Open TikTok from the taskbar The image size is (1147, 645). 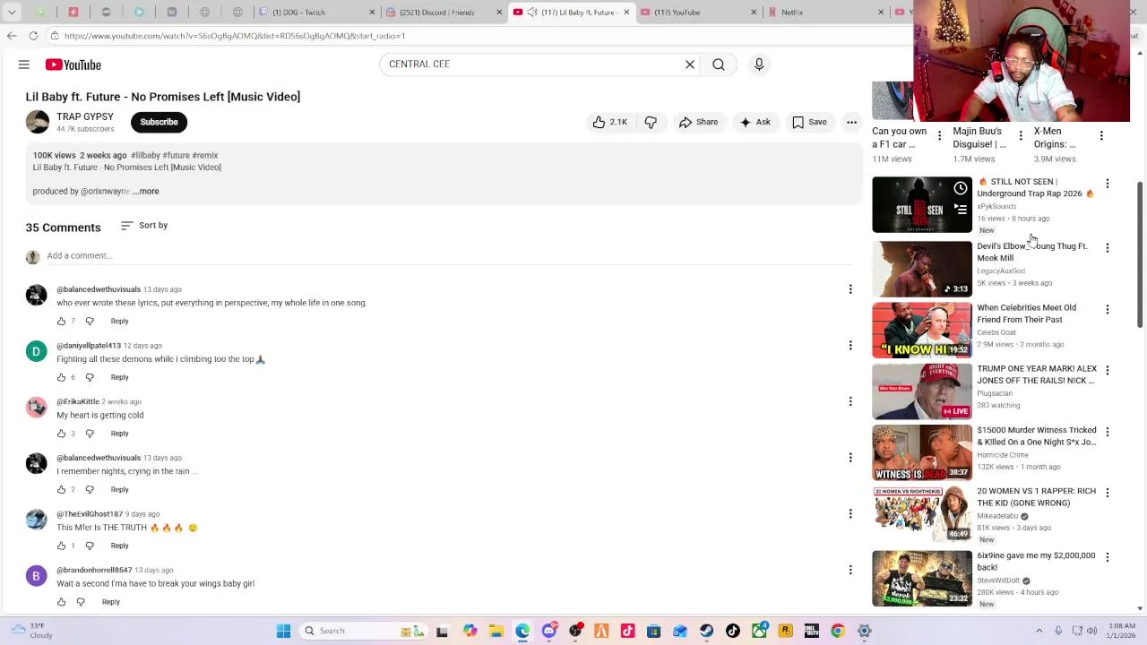733,631
